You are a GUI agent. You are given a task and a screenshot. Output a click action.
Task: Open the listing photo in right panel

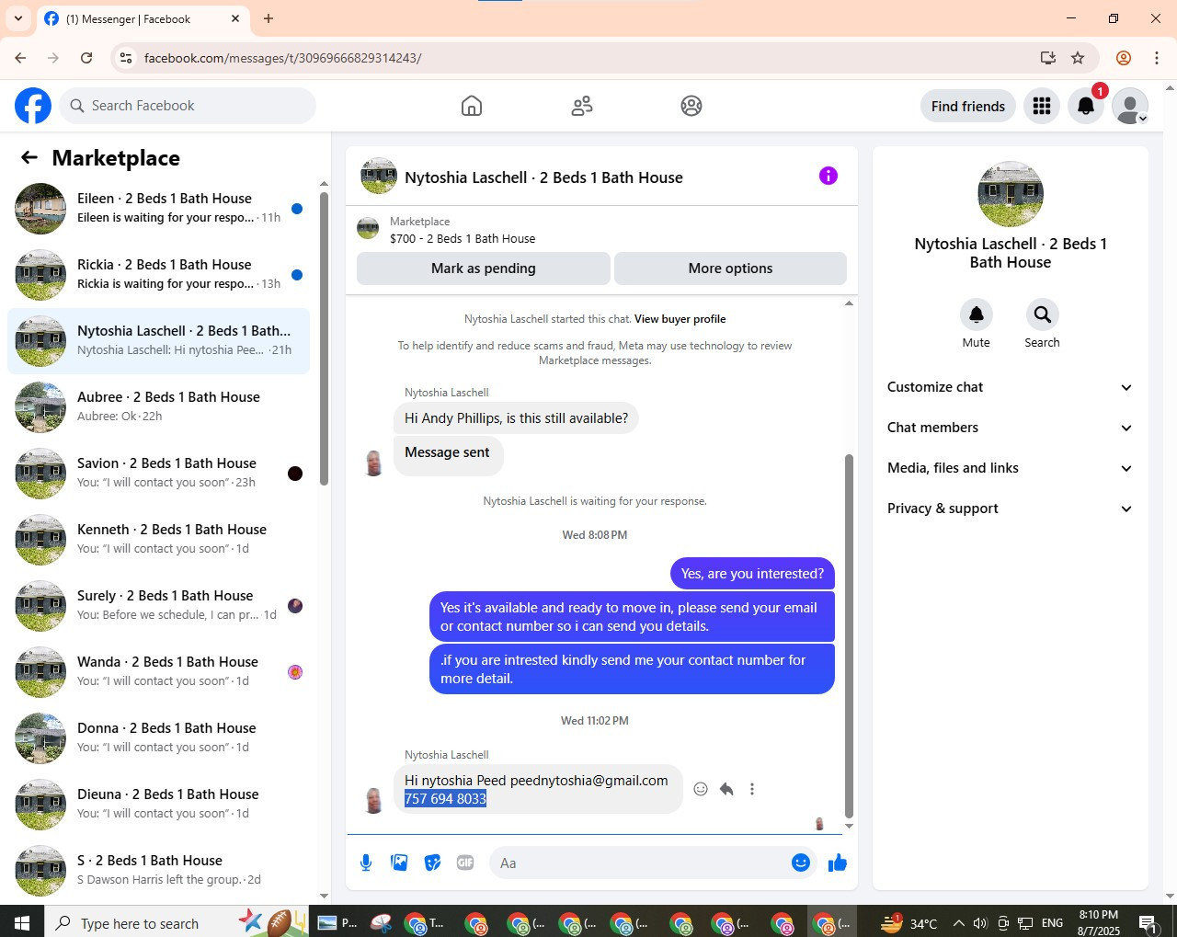point(1011,194)
